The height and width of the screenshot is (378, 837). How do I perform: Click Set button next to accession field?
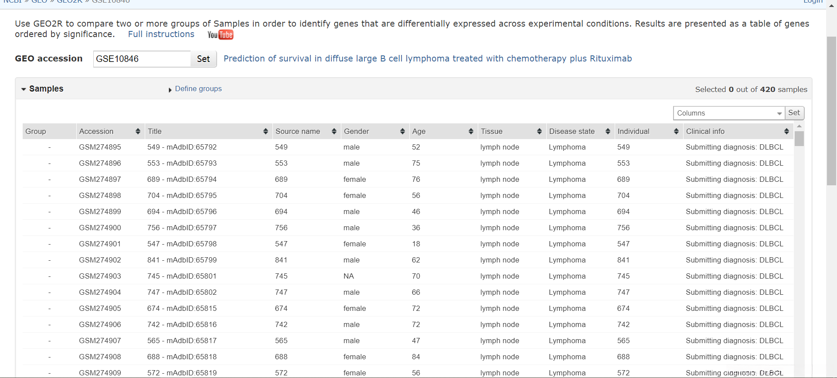tap(203, 59)
